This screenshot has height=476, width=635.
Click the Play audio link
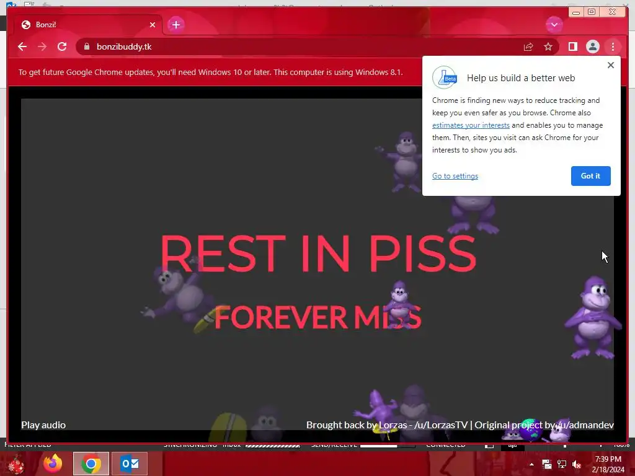pyautogui.click(x=43, y=425)
